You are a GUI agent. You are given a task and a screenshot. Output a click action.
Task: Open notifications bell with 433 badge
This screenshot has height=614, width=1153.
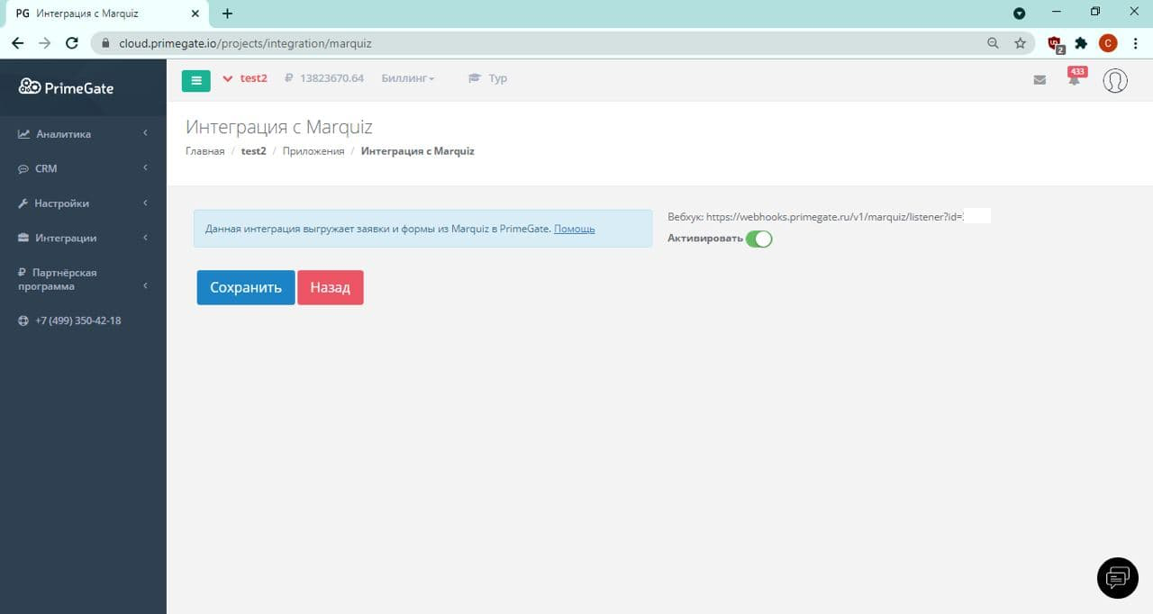tap(1075, 77)
